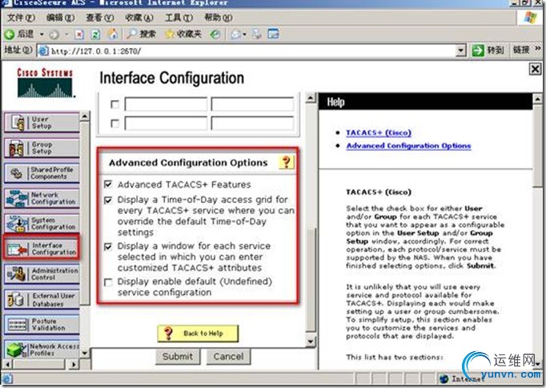Open the Mail button dropdown arrow
This screenshot has width=546, height=388.
coord(244,34)
